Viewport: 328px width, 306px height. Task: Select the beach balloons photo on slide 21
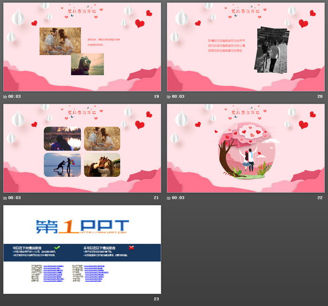[x=62, y=165]
